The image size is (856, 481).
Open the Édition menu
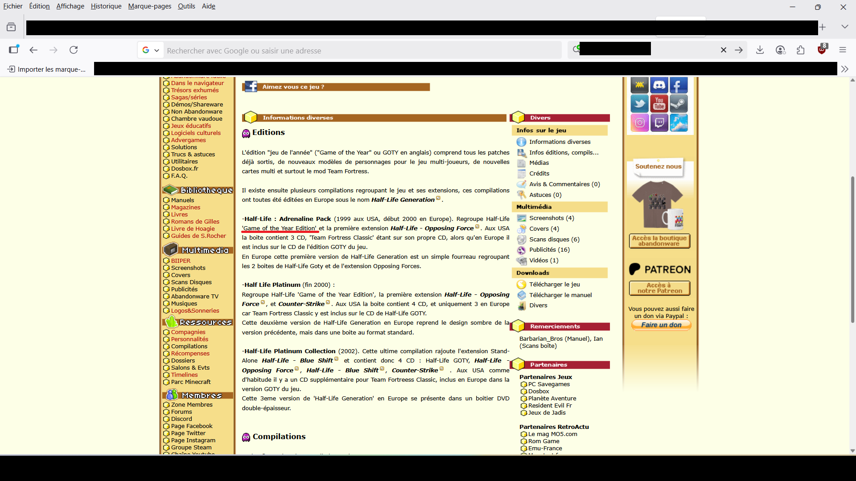(39, 6)
